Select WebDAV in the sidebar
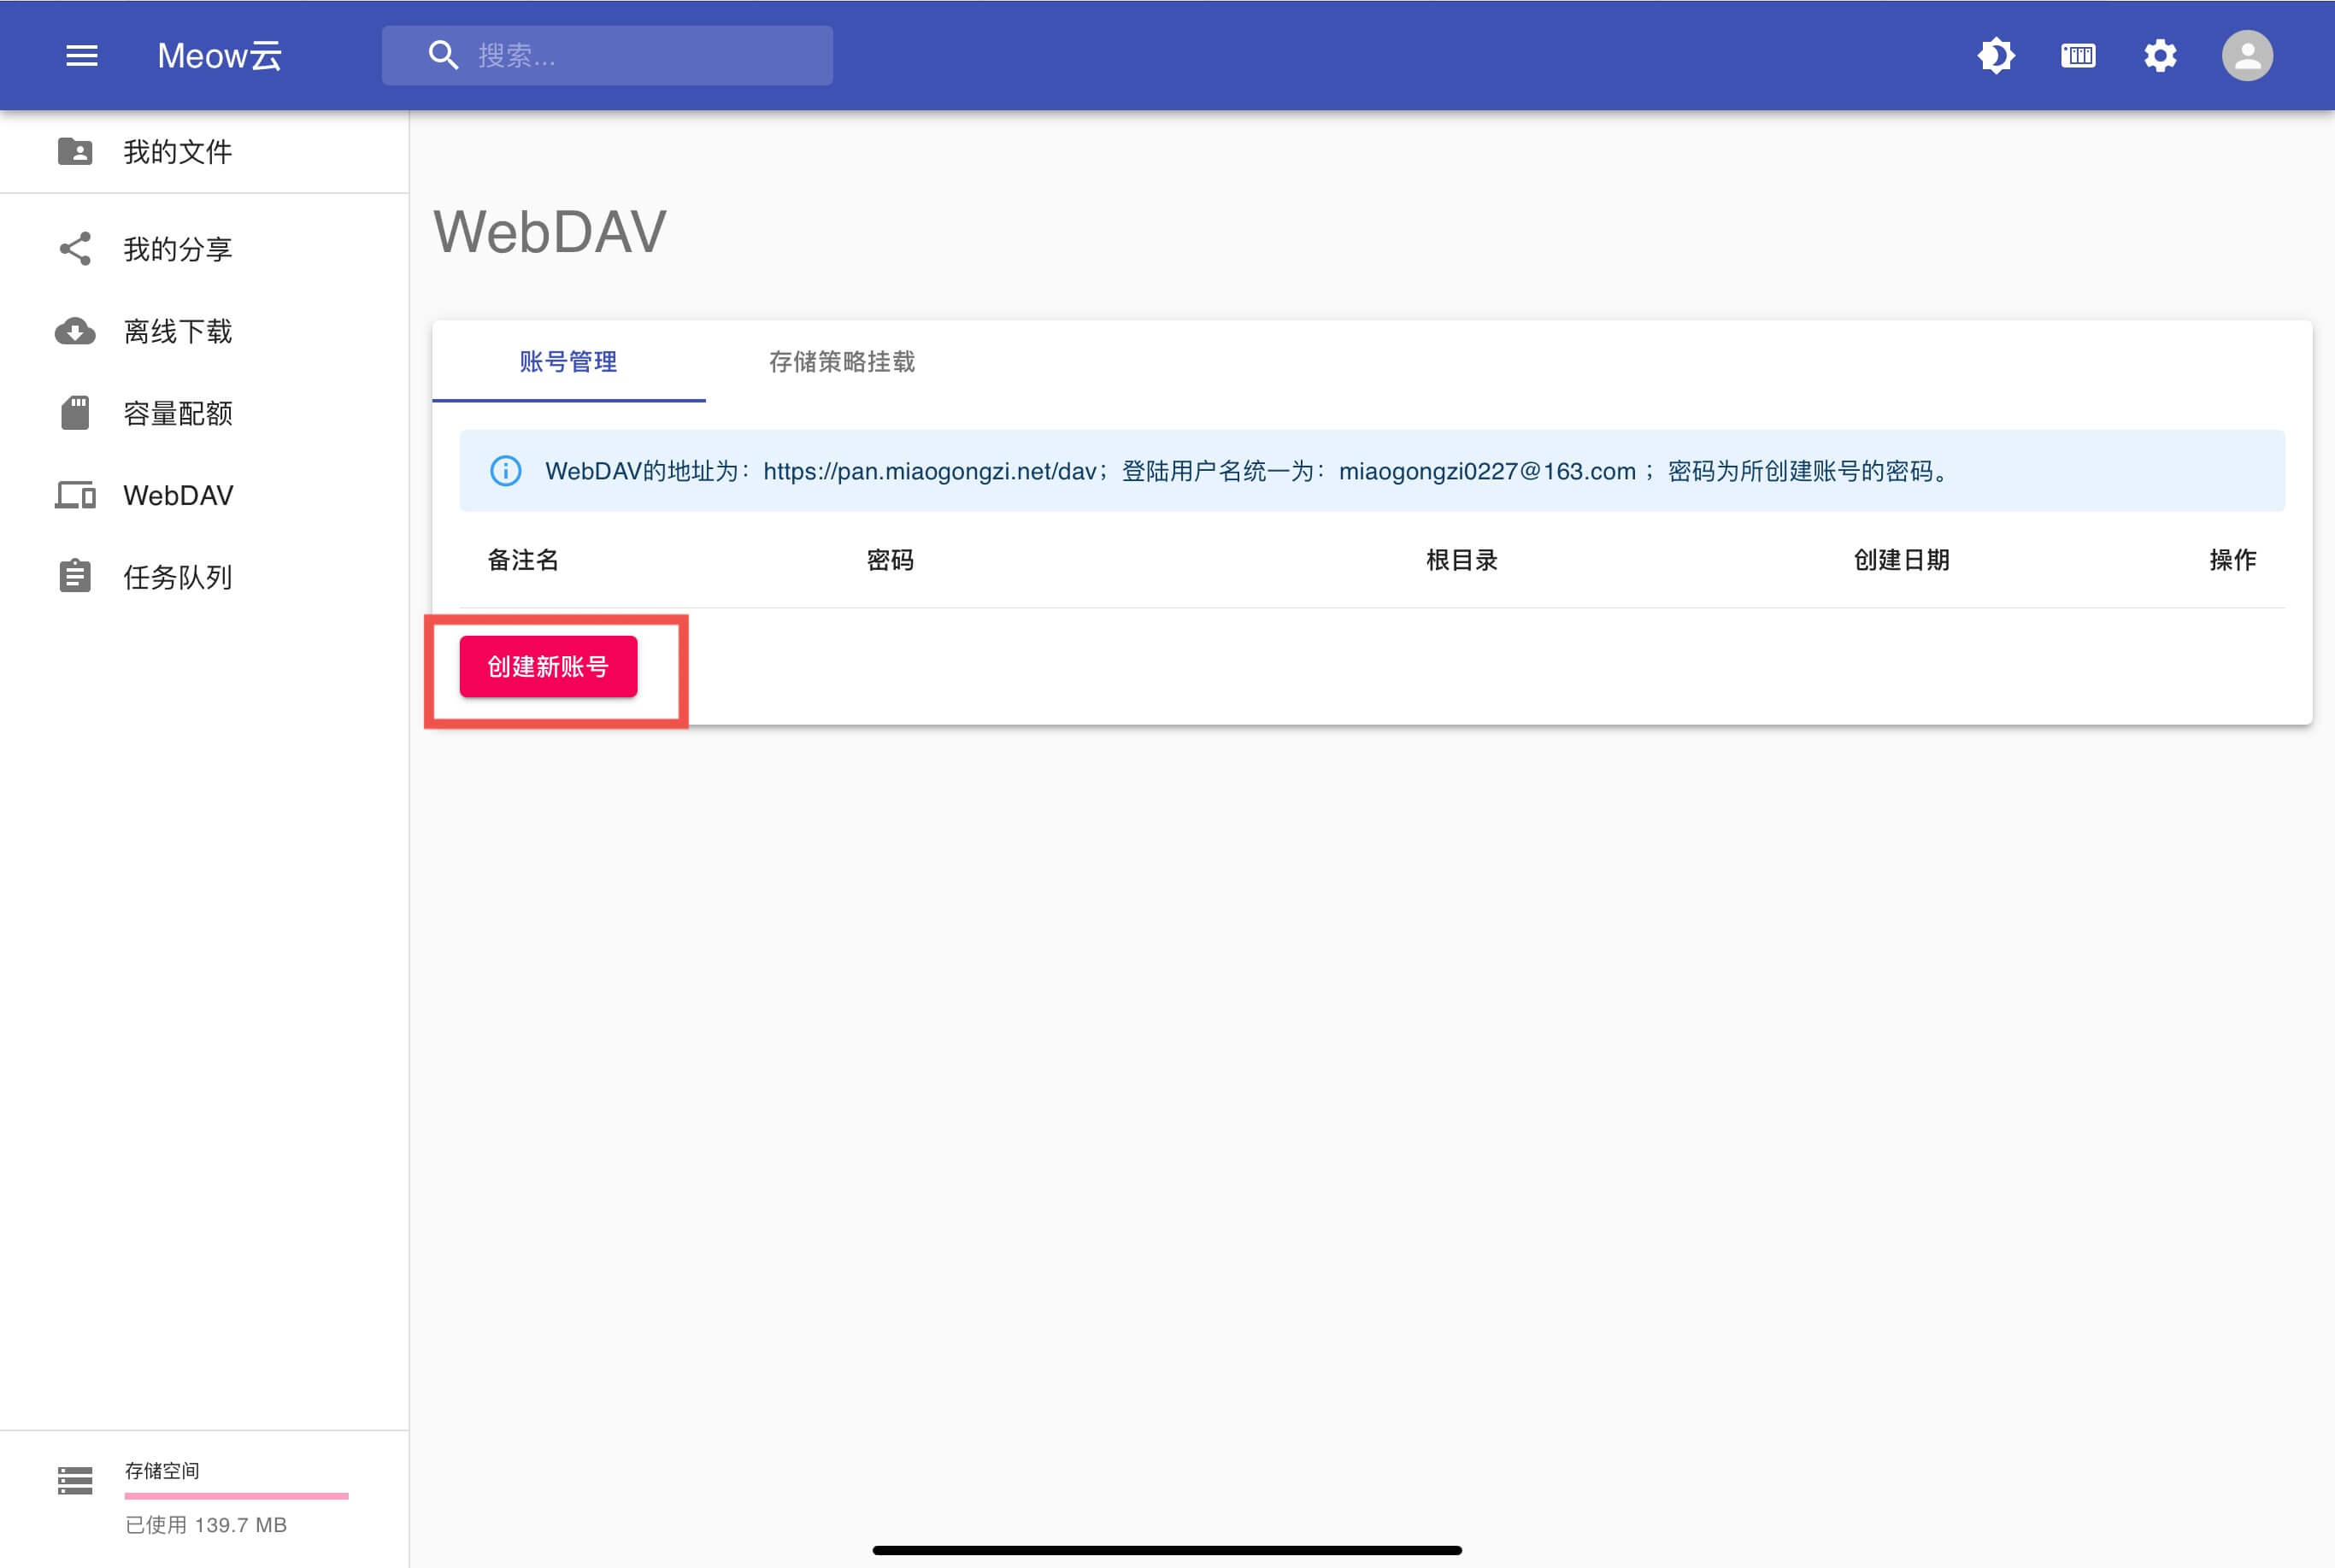Viewport: 2335px width, 1568px height. [177, 495]
